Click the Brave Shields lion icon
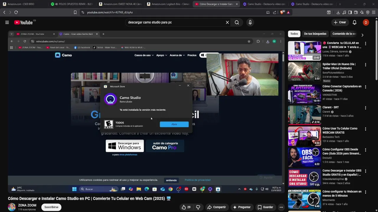This screenshot has height=212, width=378. [282, 12]
